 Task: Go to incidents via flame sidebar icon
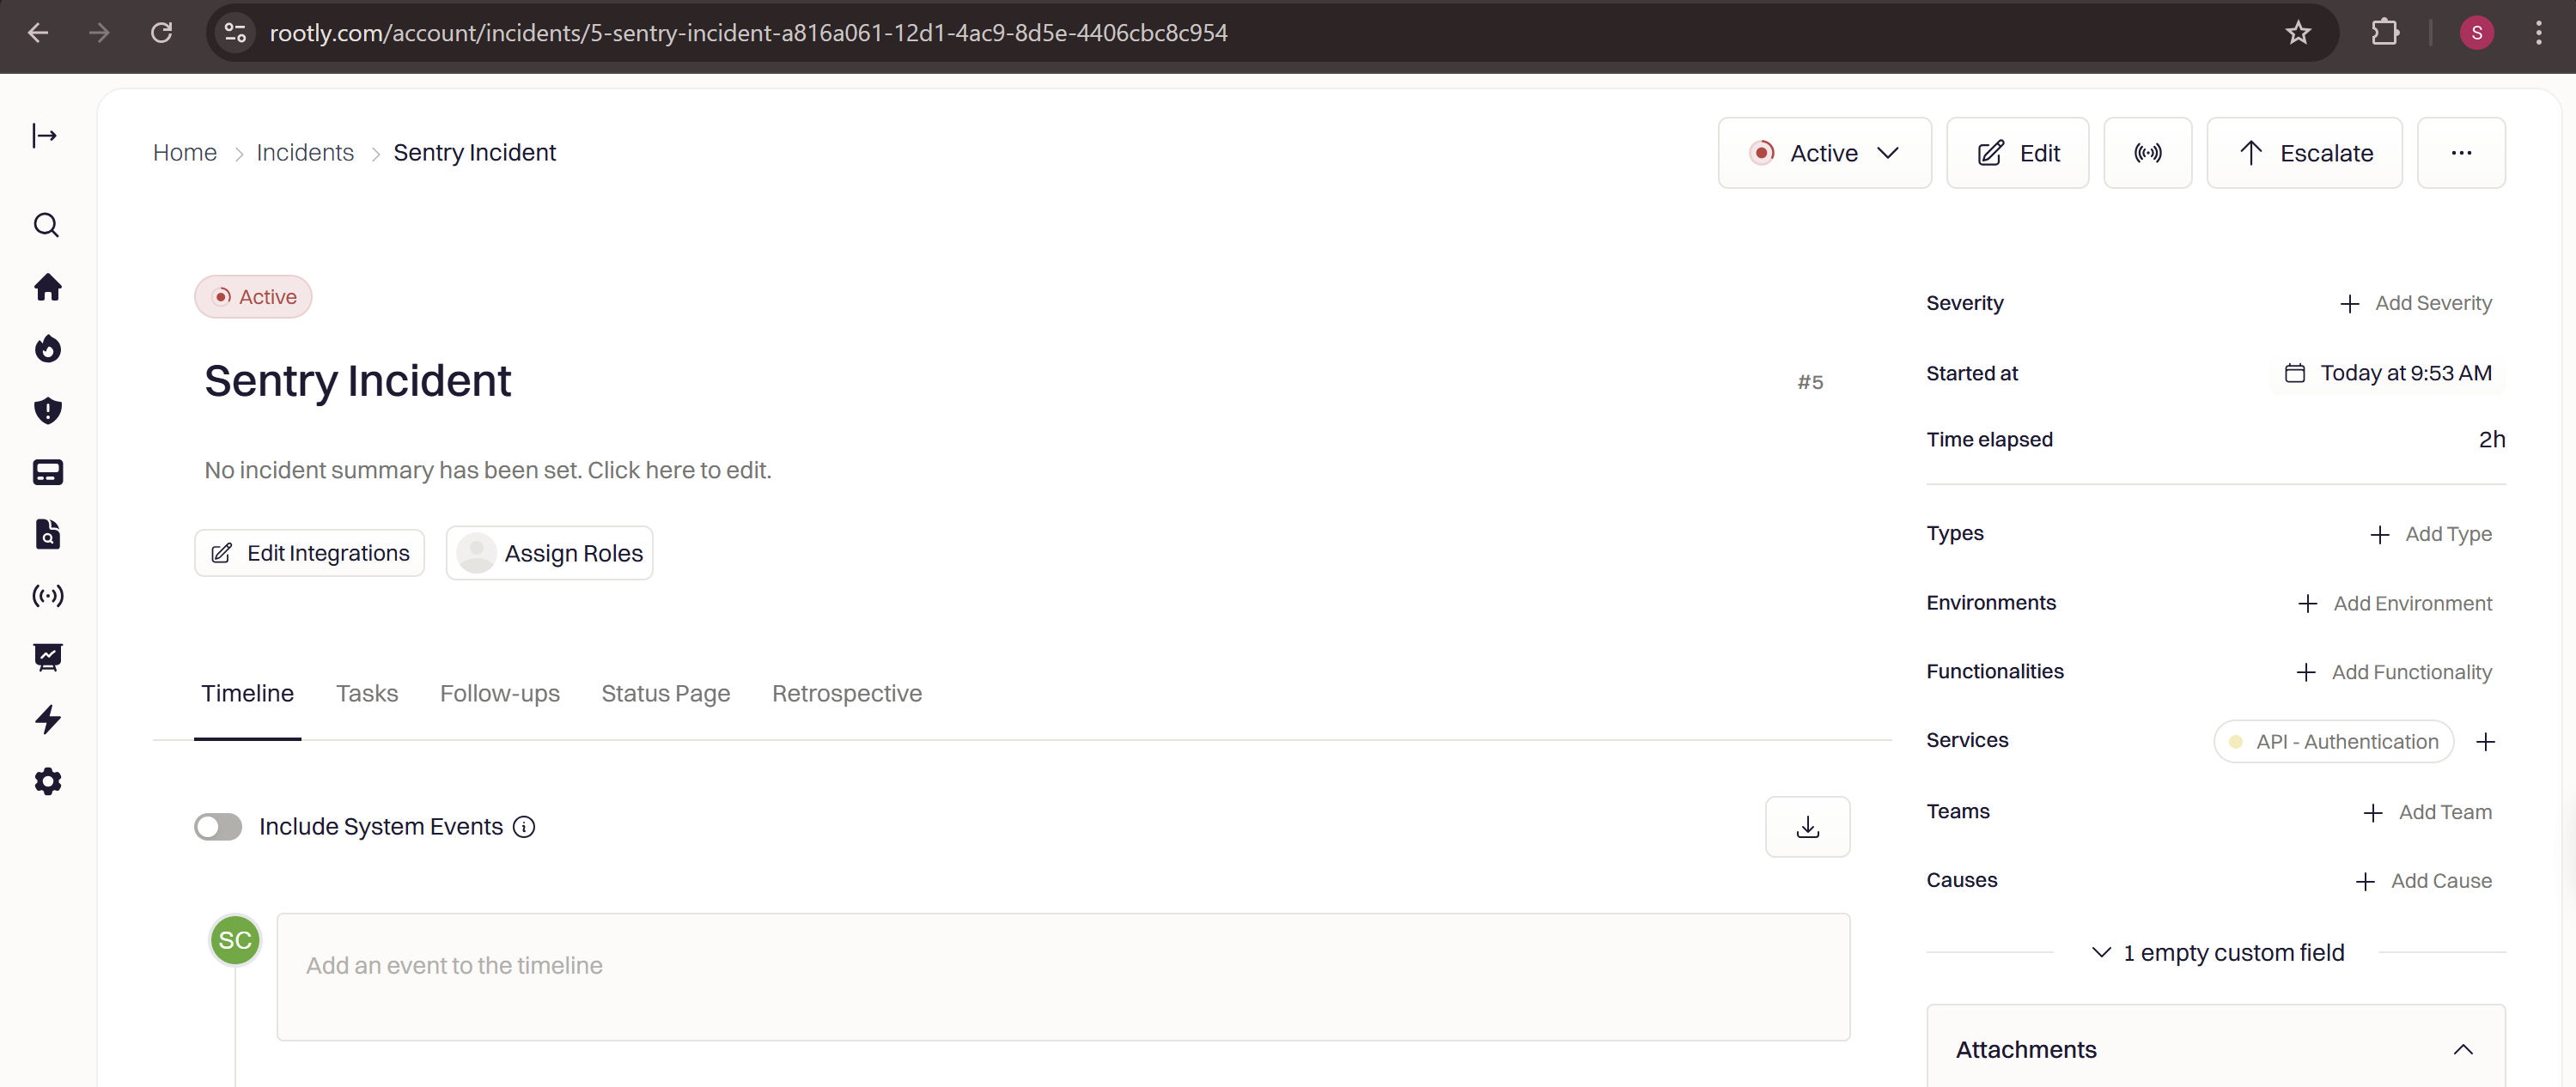[x=47, y=349]
